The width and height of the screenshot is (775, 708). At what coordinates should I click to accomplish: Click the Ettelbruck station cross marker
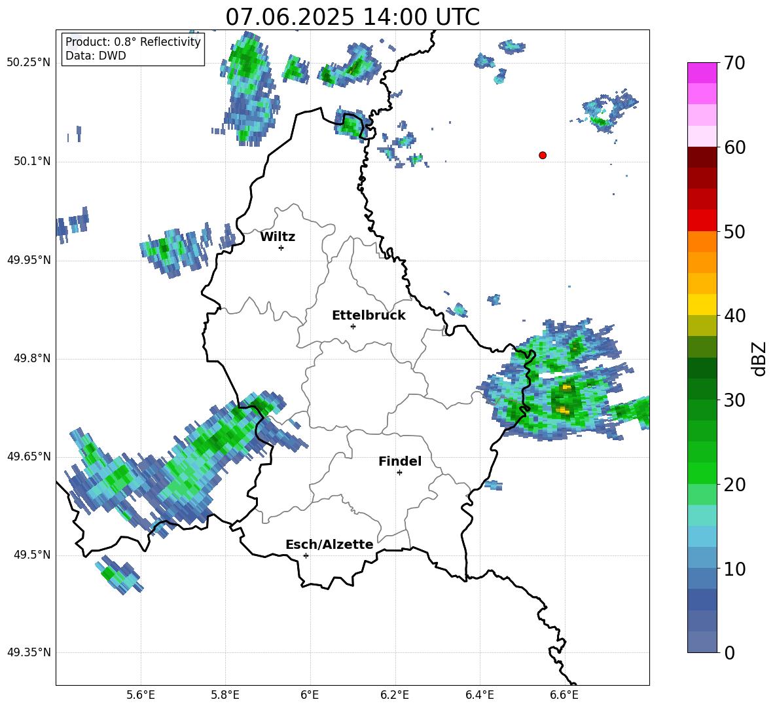(x=353, y=326)
